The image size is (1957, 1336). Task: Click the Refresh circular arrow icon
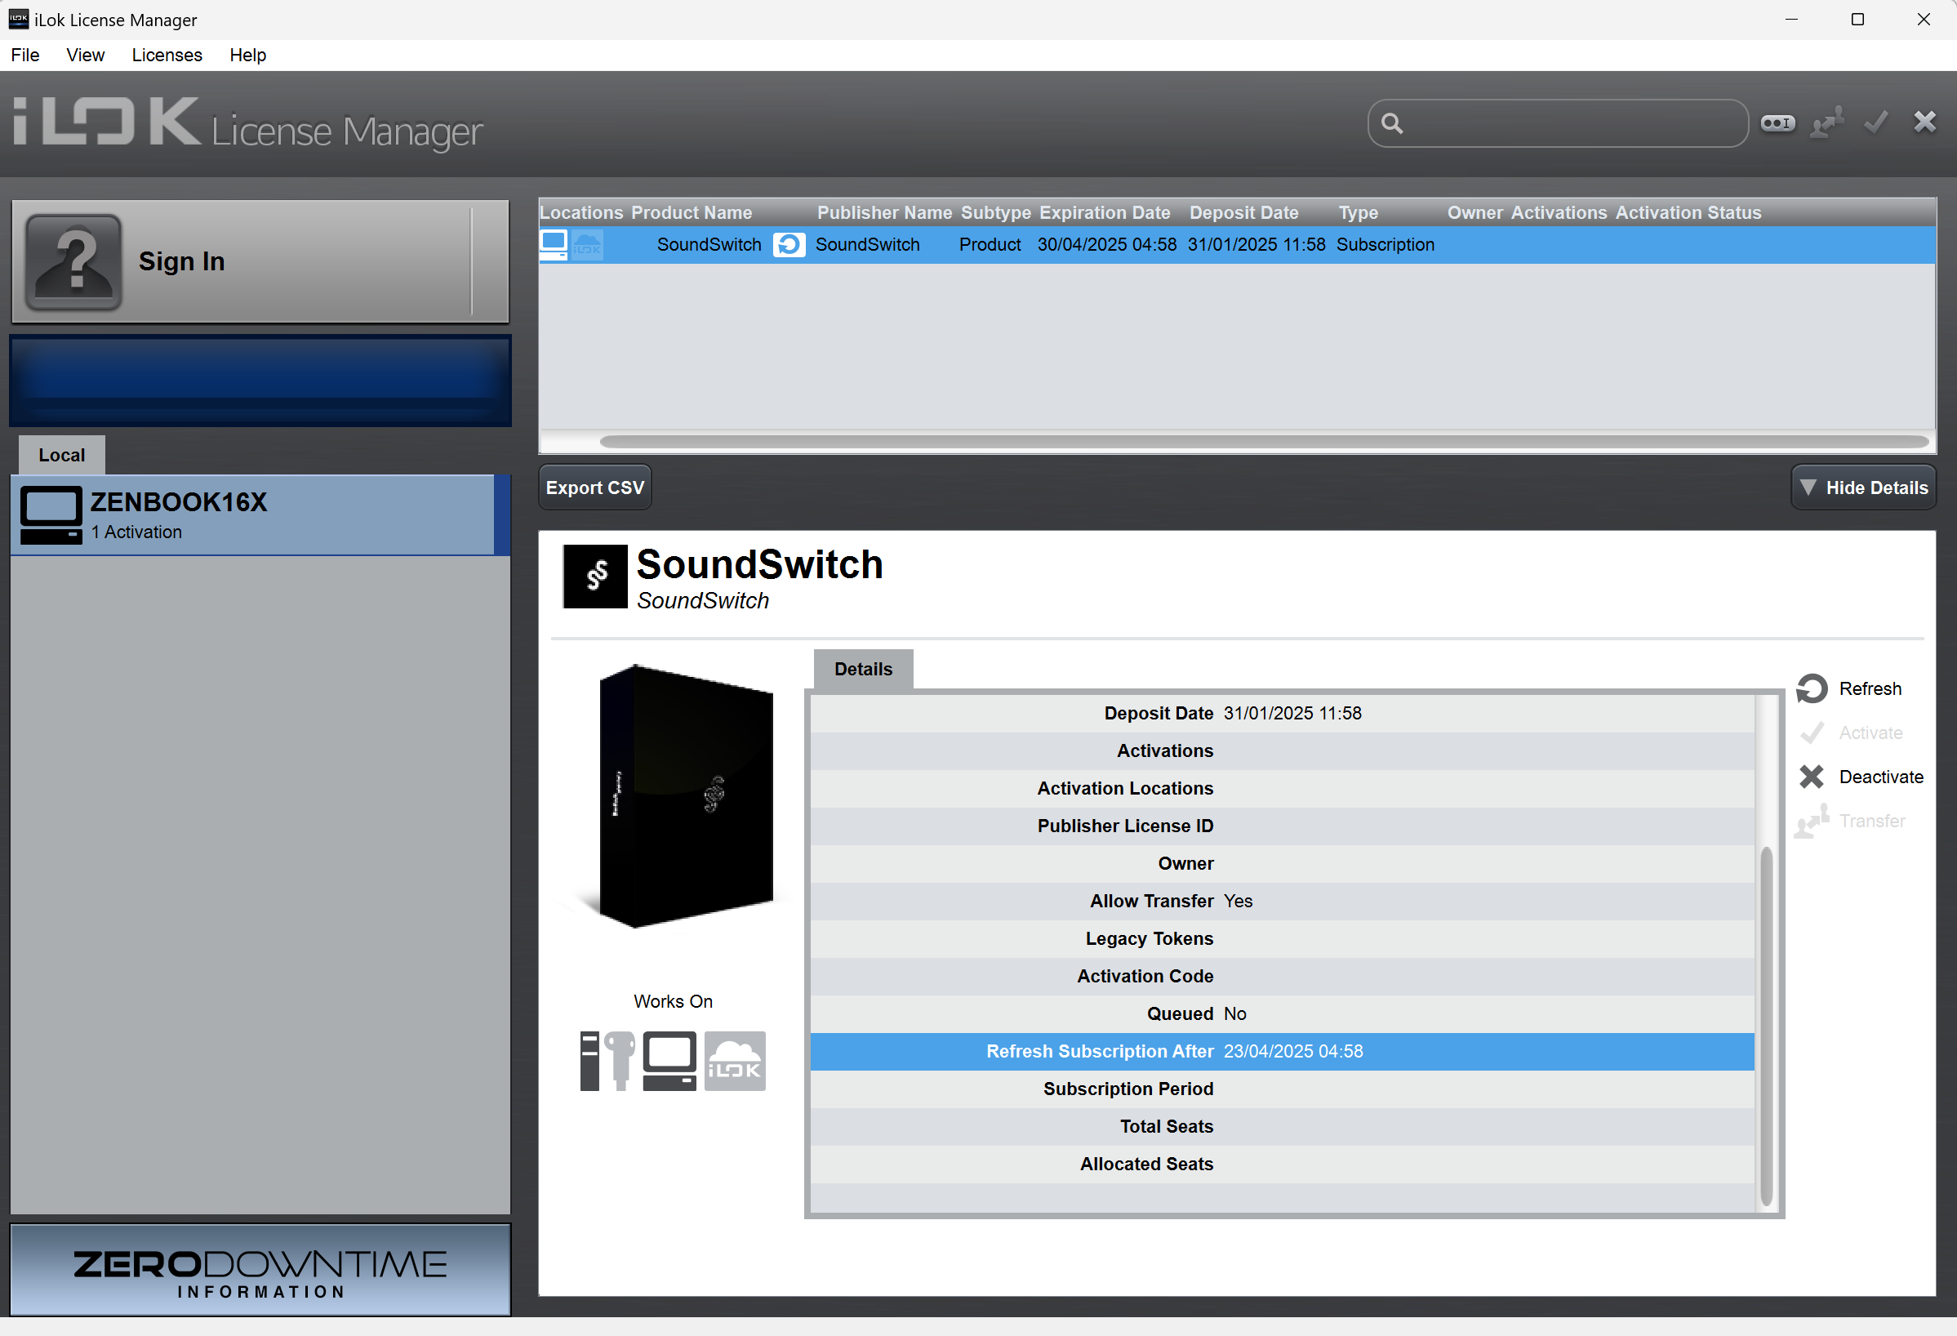click(1812, 689)
